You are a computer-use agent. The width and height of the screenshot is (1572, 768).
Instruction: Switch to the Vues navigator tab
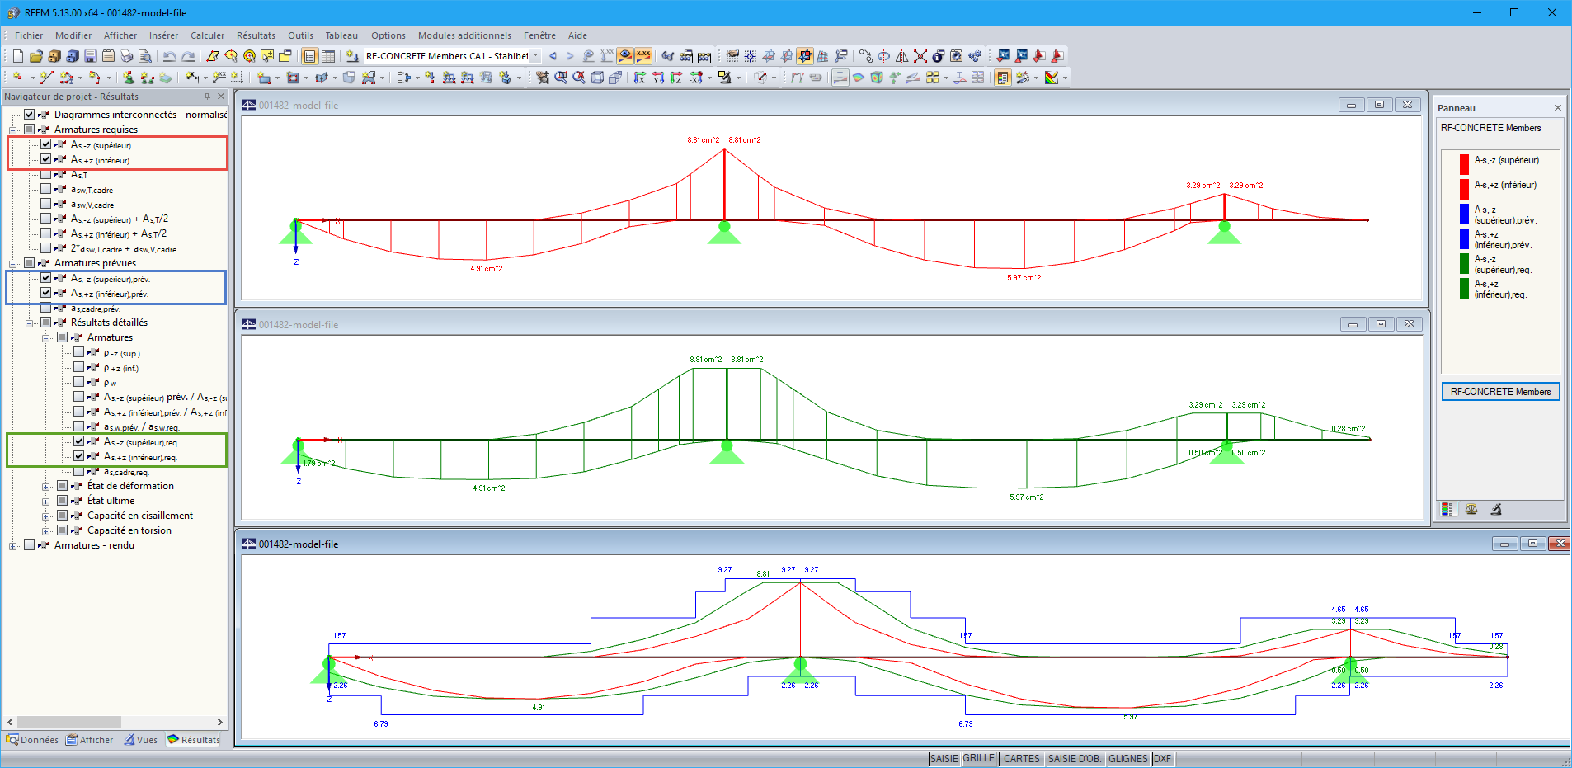pos(141,740)
